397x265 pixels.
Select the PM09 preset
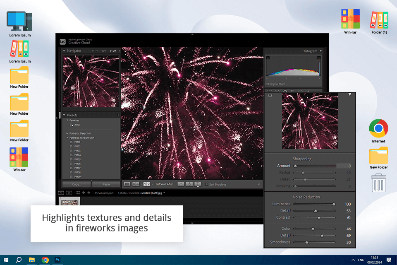tap(77, 176)
